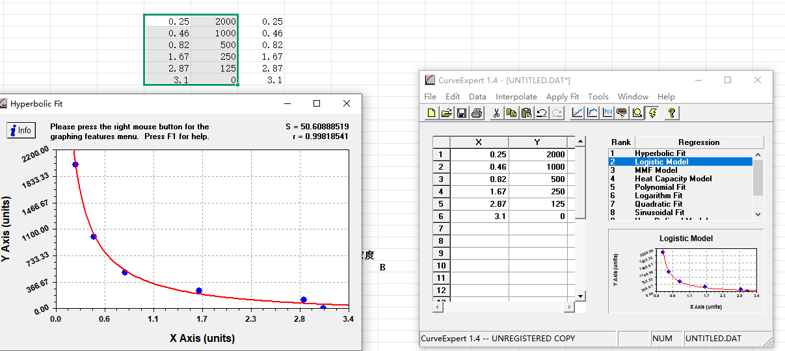Click the Save diskette icon
This screenshot has width=785, height=351.
point(461,113)
